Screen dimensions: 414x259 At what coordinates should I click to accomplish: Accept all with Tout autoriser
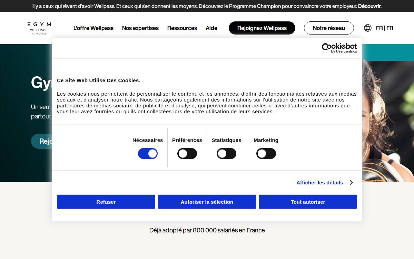[308, 202]
